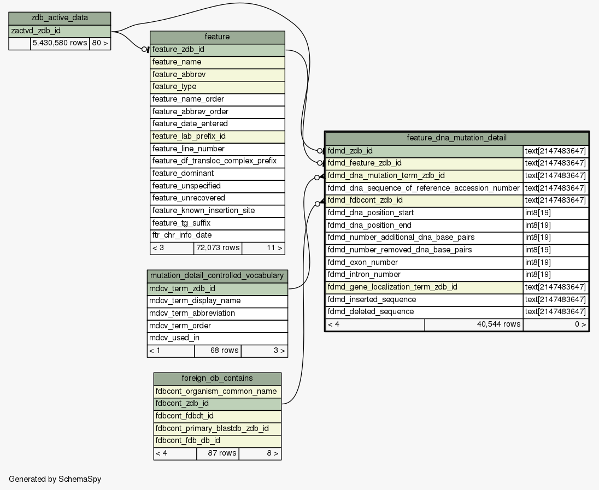Select the fdmd_exon_number column
This screenshot has width=599, height=490.
point(424,263)
